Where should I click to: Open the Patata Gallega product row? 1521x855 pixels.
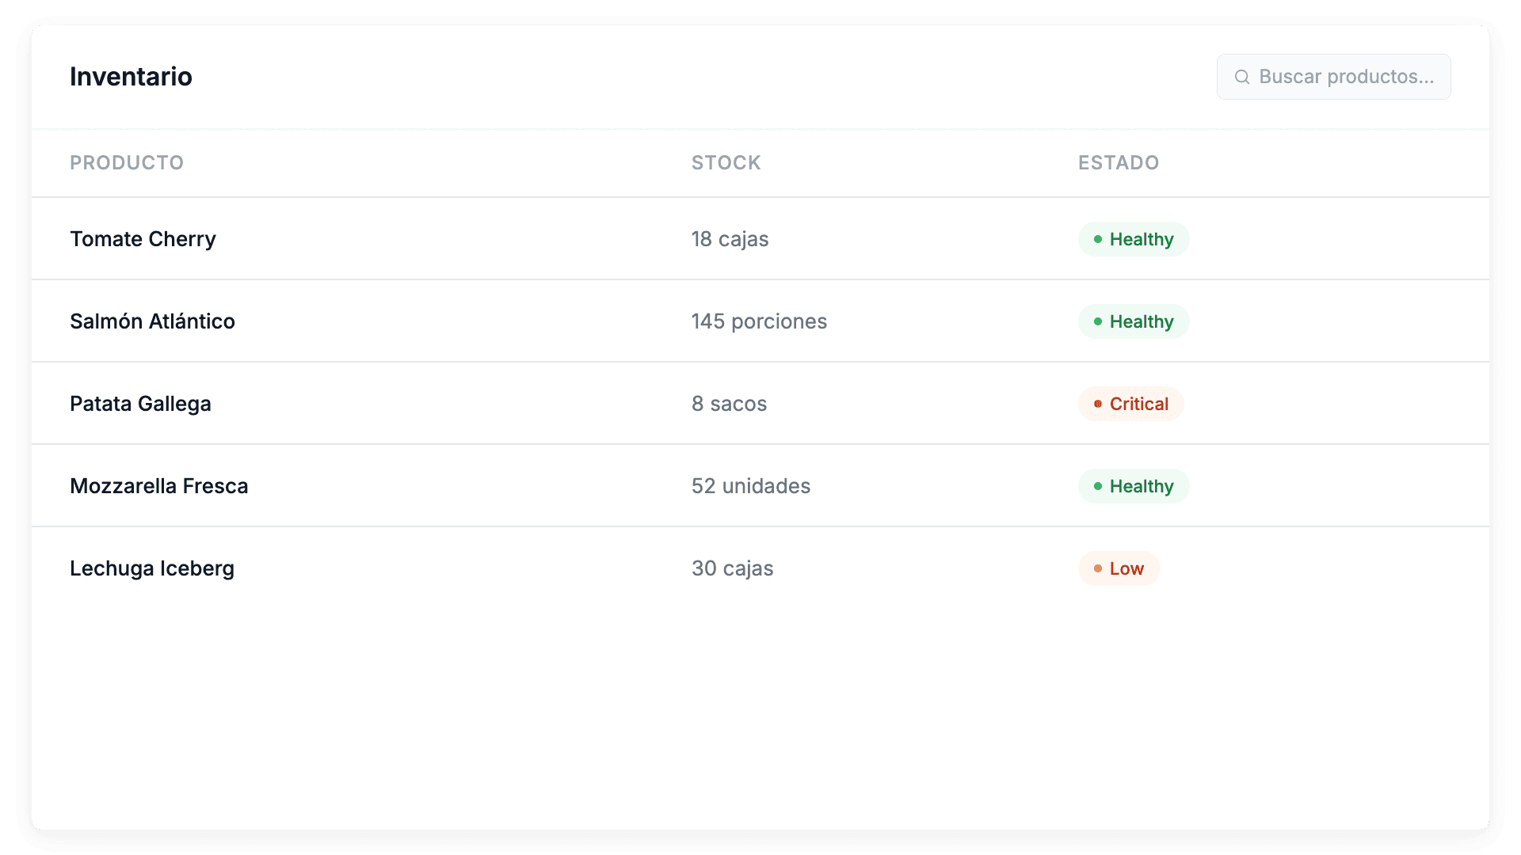pos(140,404)
